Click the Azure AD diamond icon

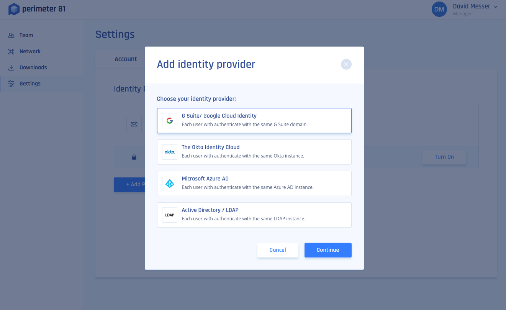tap(170, 184)
